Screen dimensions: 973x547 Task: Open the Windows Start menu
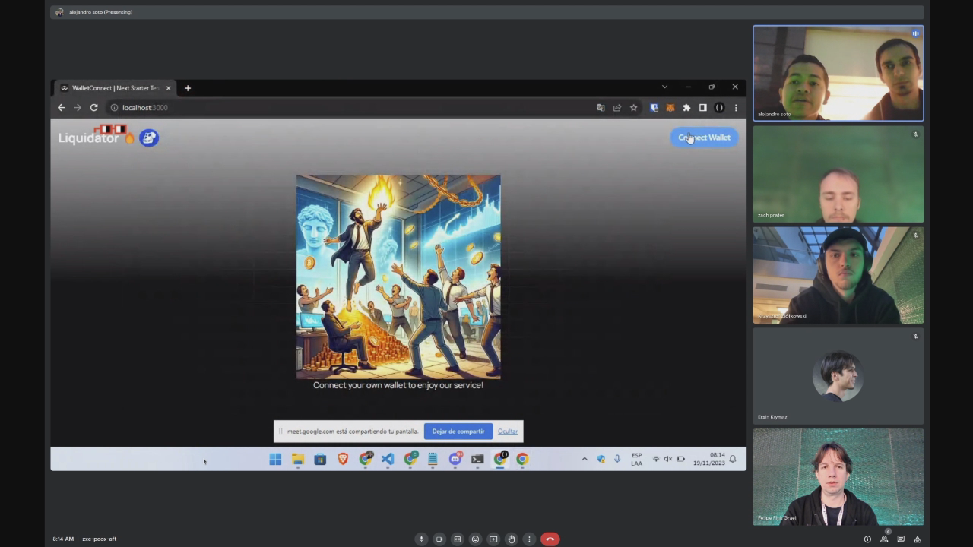[x=275, y=459]
